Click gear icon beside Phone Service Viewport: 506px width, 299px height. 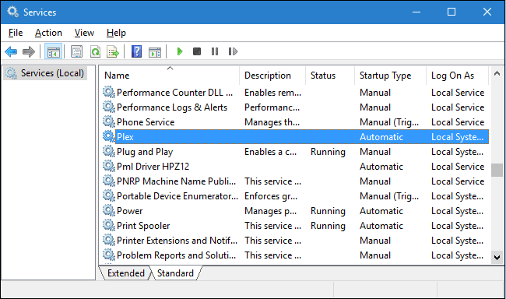(x=109, y=121)
